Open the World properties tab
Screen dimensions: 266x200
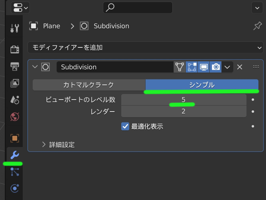(x=15, y=117)
